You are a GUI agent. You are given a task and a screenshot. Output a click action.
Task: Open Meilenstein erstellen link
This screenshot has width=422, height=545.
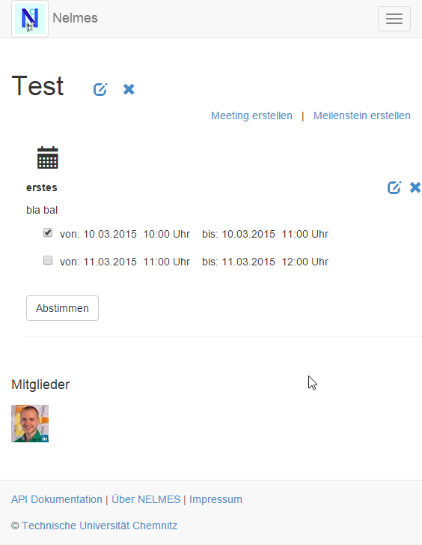click(362, 115)
